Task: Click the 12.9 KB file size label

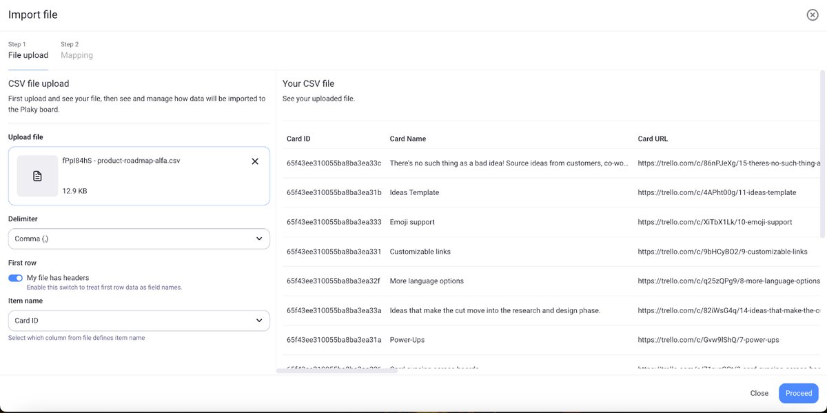Action: (x=74, y=191)
